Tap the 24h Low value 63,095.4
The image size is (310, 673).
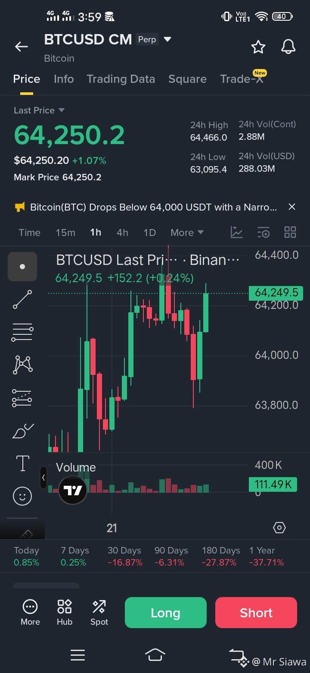click(x=208, y=169)
